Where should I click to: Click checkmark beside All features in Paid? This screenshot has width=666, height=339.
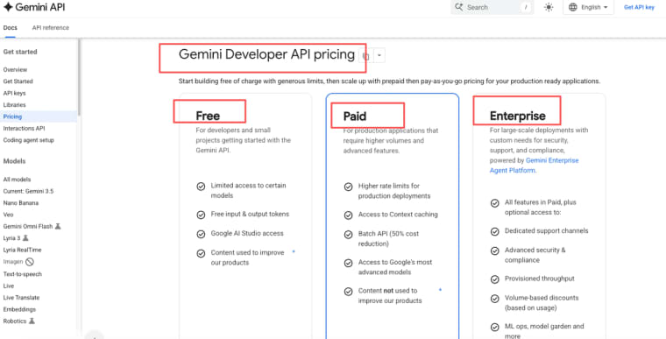click(495, 203)
